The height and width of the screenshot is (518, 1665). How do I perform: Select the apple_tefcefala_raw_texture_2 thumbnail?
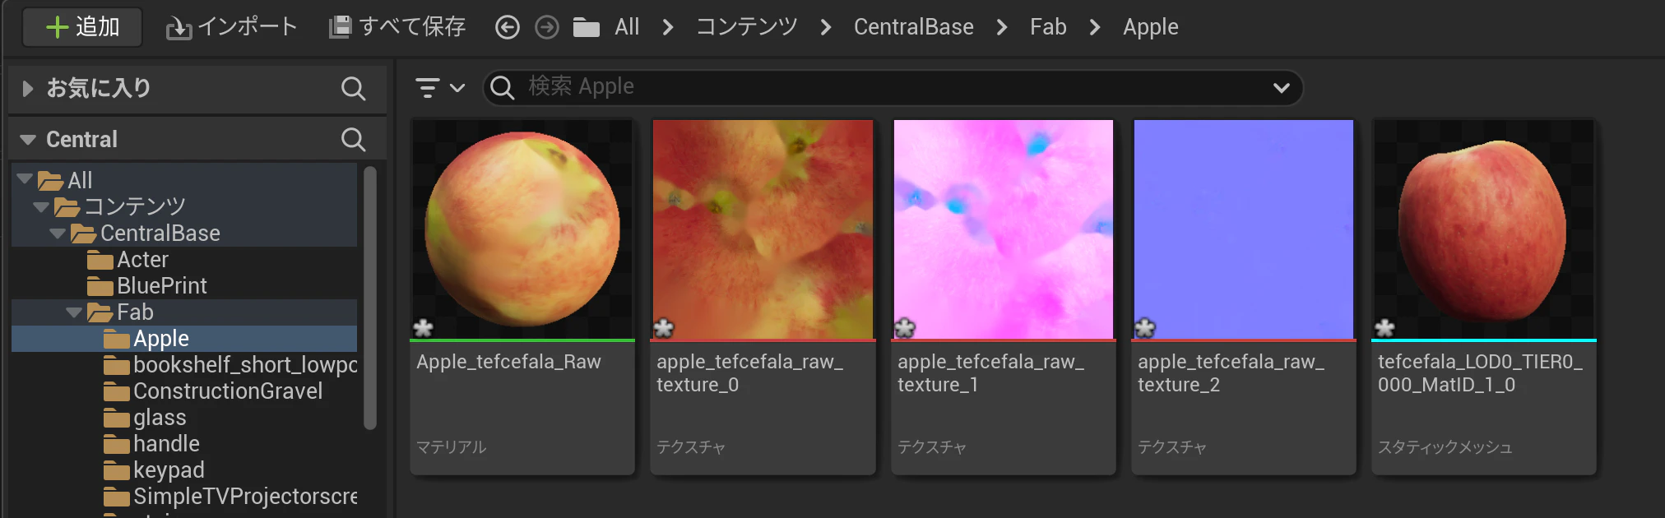1244,229
